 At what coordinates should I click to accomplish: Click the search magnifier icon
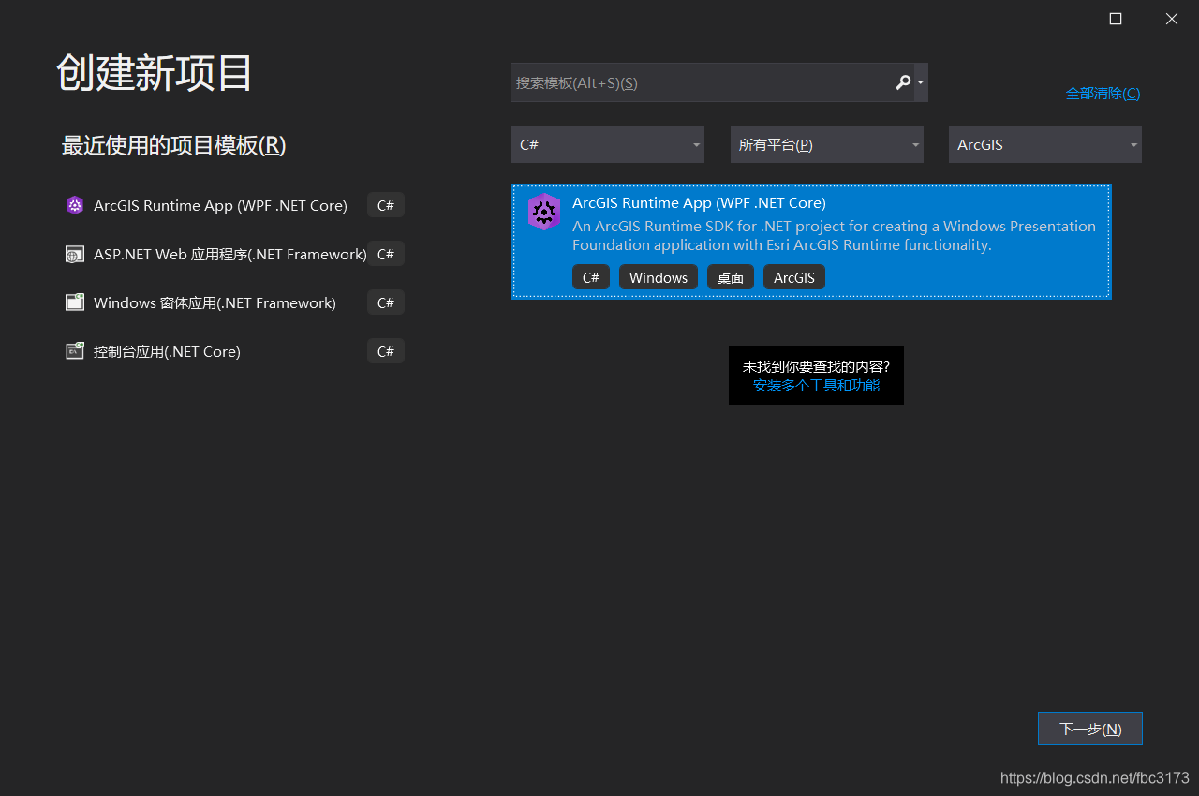903,82
